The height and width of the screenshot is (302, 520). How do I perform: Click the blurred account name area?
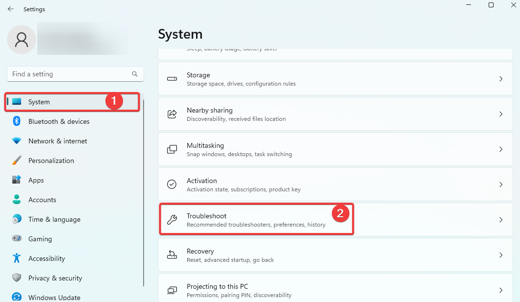click(82, 38)
